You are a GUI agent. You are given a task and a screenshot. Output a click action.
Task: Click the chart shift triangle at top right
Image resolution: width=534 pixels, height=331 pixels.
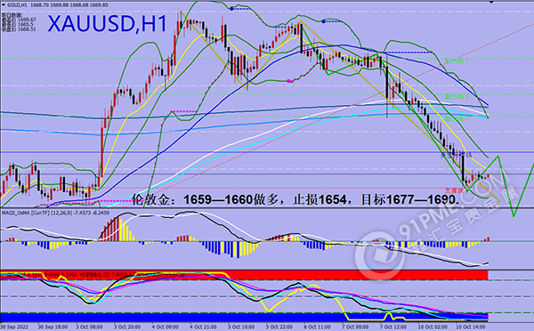coord(491,2)
